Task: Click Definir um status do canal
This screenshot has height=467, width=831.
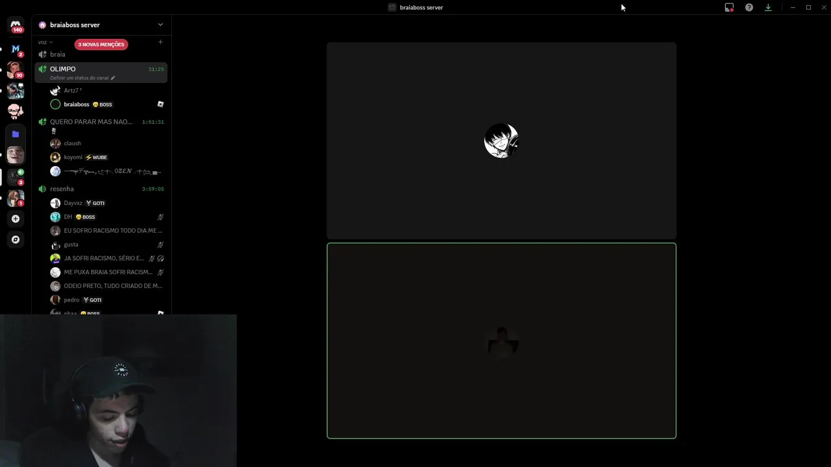Action: pos(79,78)
